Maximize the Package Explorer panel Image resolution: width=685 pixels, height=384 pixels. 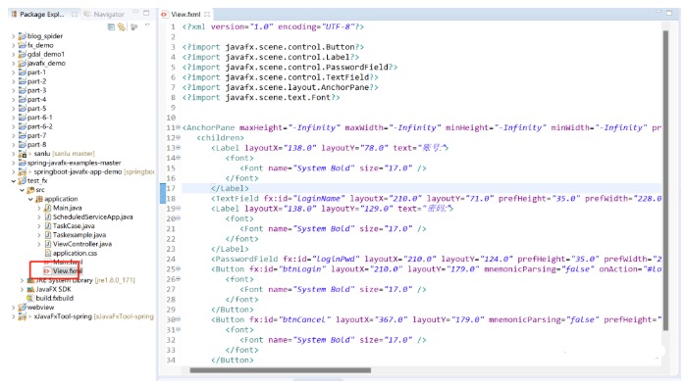click(146, 13)
